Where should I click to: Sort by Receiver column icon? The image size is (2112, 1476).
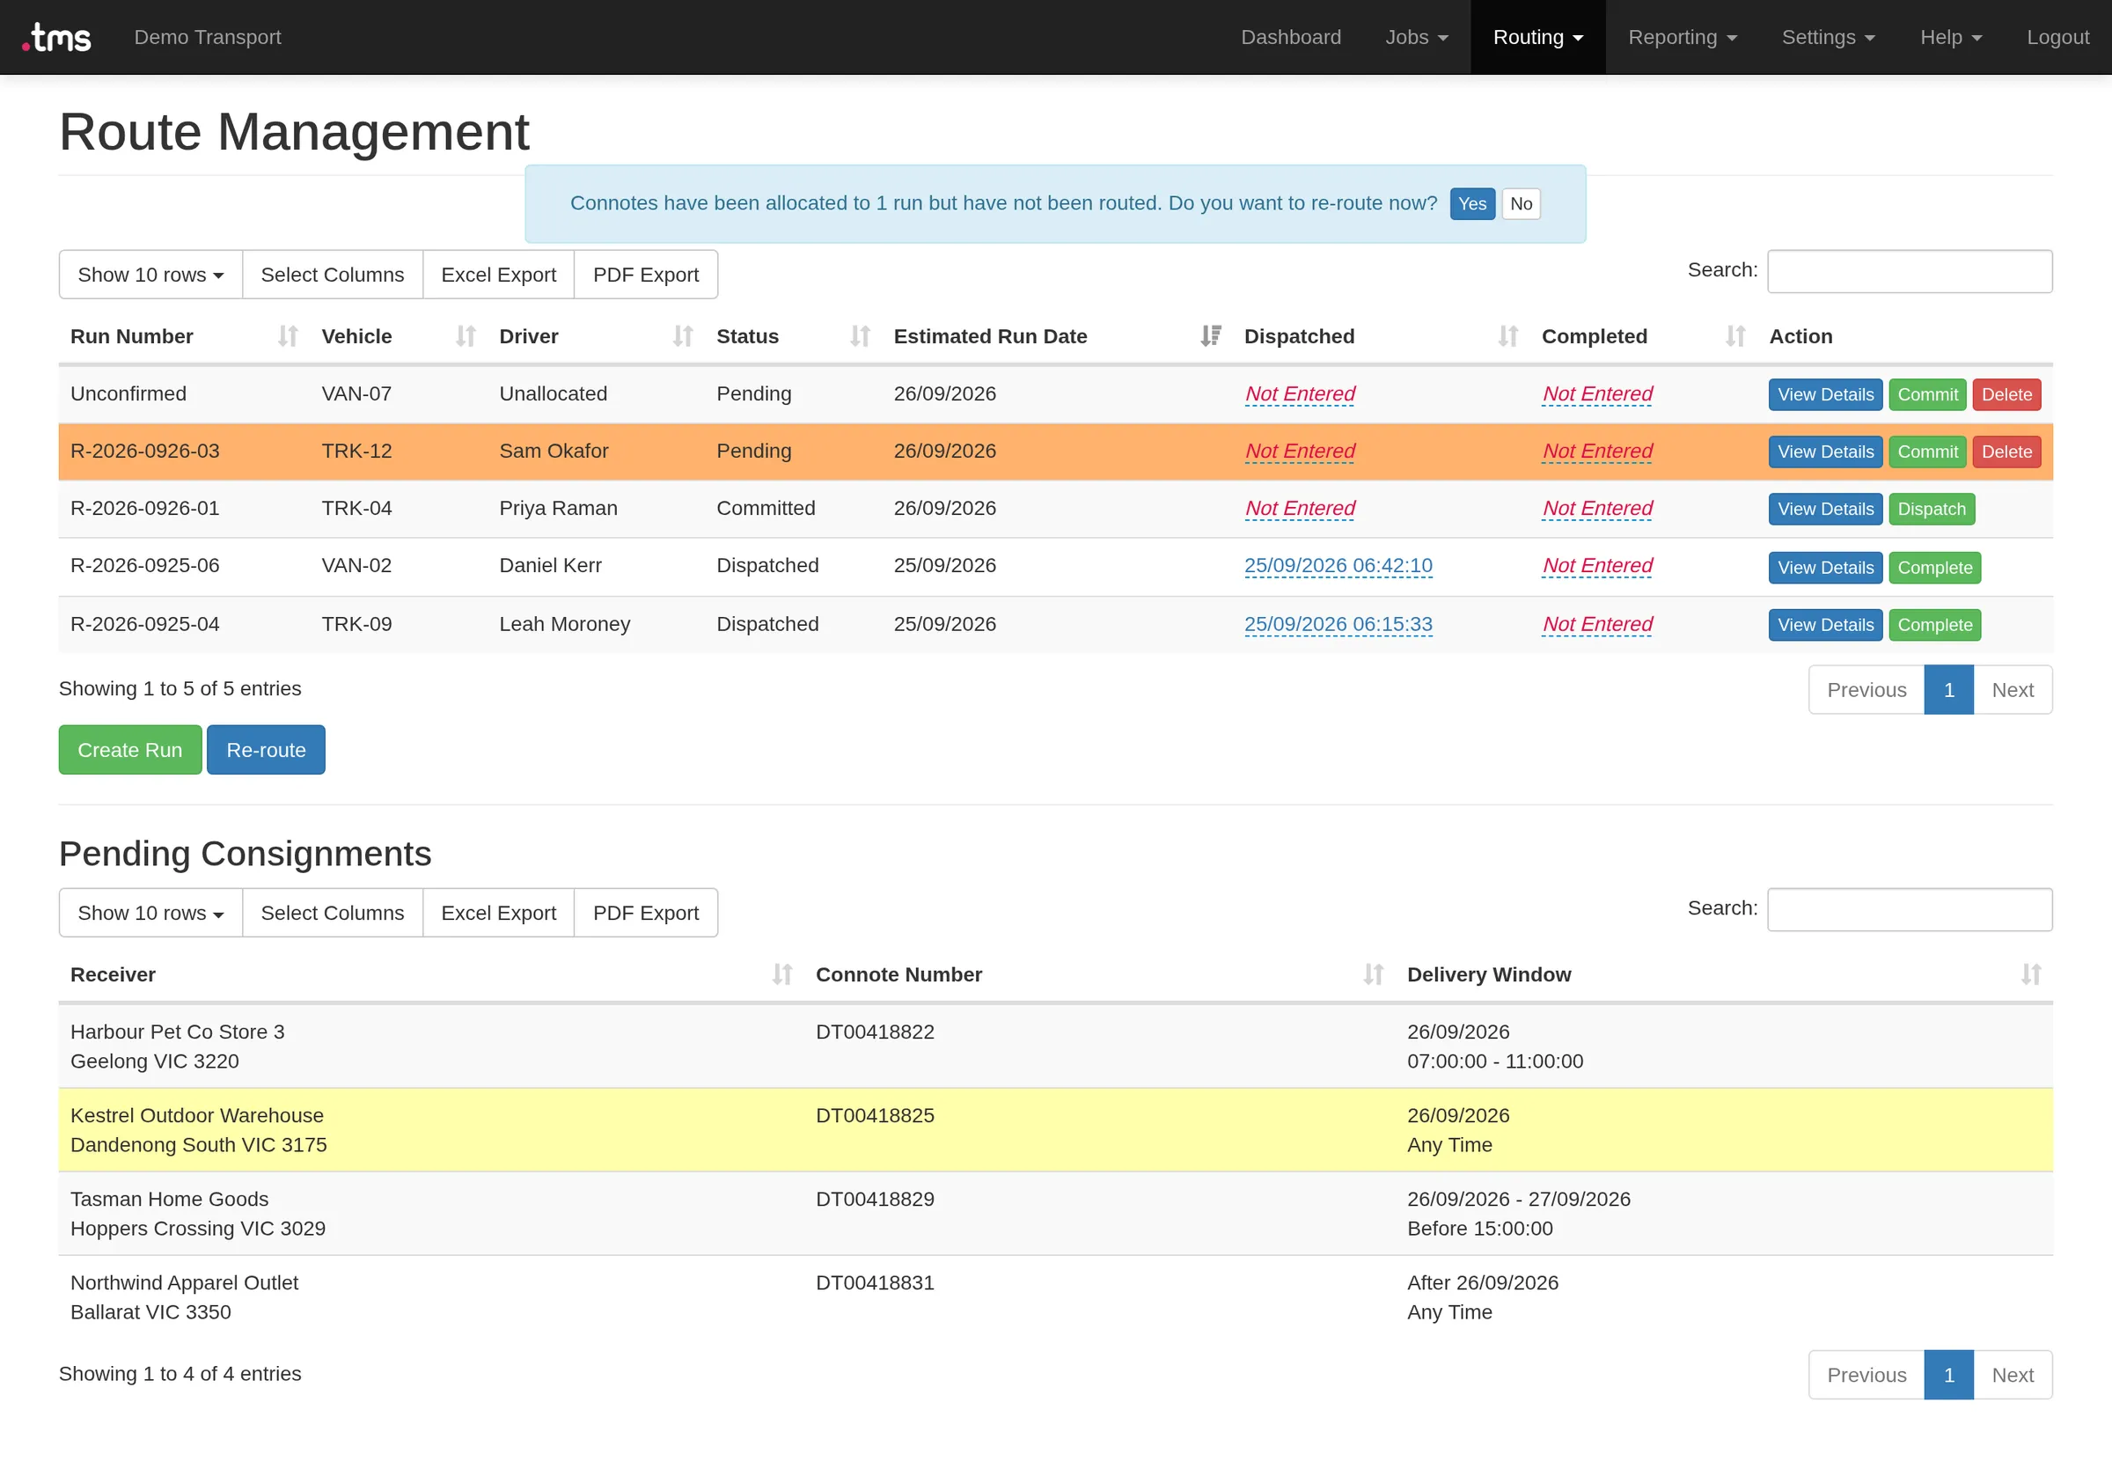[782, 974]
